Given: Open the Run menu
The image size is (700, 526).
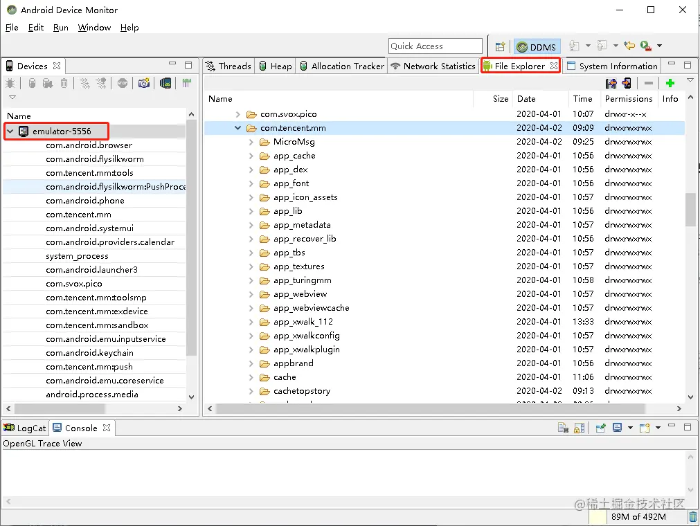Looking at the screenshot, I should coord(61,28).
